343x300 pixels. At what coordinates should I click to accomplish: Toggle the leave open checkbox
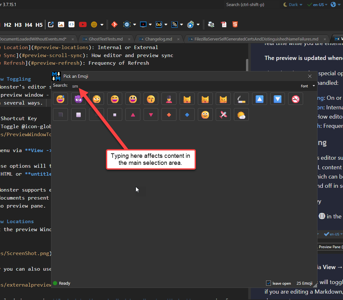pyautogui.click(x=268, y=283)
